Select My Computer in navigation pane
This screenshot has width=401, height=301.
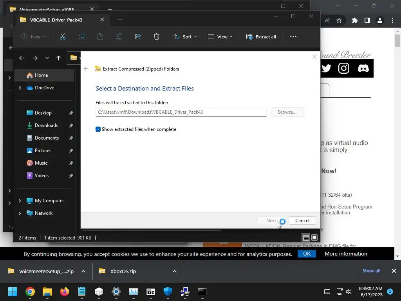click(x=49, y=200)
